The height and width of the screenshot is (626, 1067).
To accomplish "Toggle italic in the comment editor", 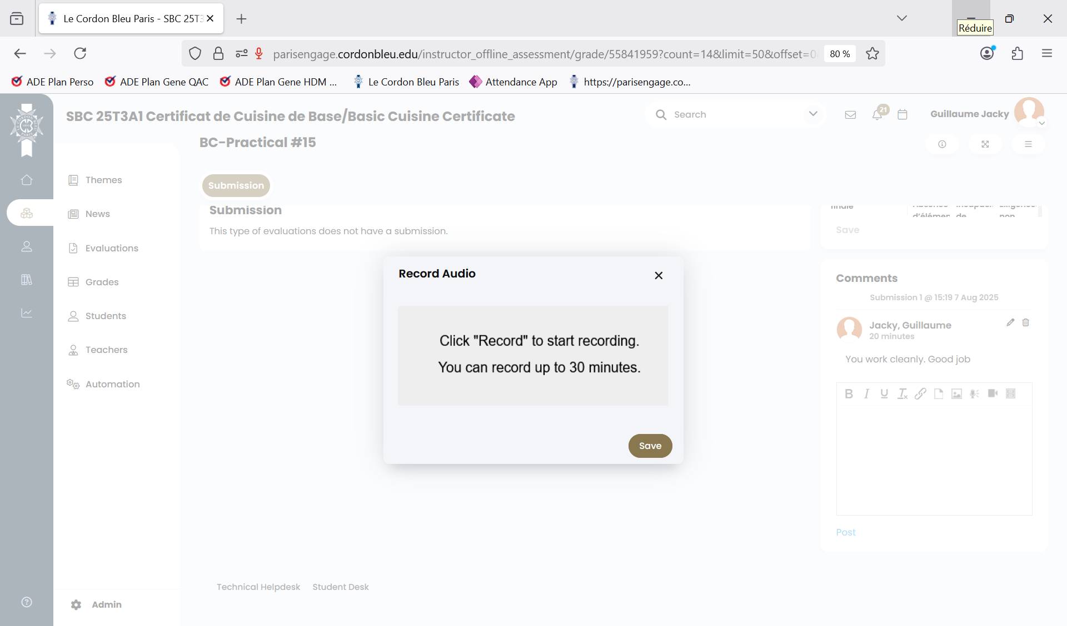I will pyautogui.click(x=866, y=393).
